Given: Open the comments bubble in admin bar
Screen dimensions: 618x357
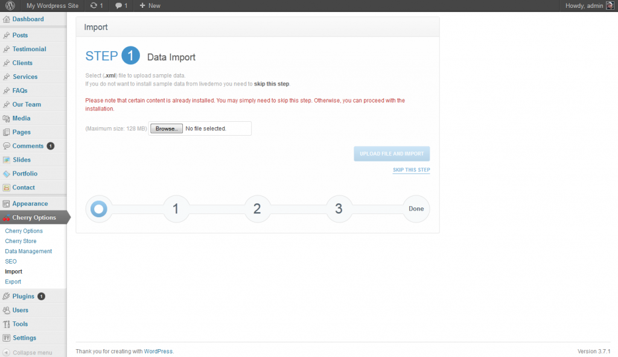Looking at the screenshot, I should [x=118, y=5].
